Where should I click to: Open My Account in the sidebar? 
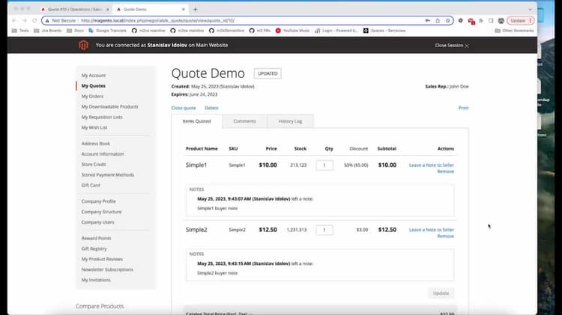93,76
